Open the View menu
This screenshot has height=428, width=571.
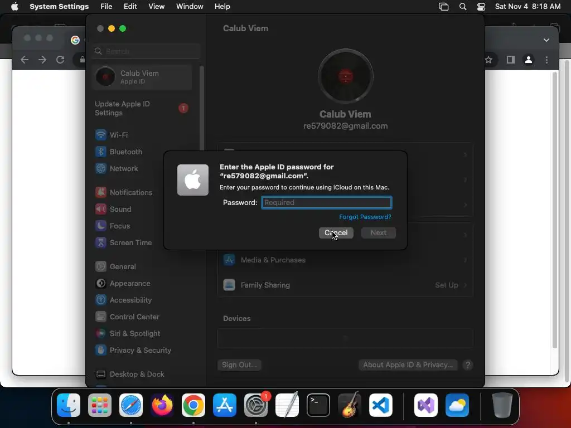tap(157, 7)
